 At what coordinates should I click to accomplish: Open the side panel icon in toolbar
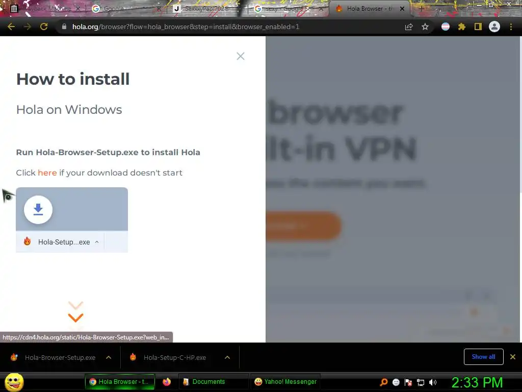point(478,27)
